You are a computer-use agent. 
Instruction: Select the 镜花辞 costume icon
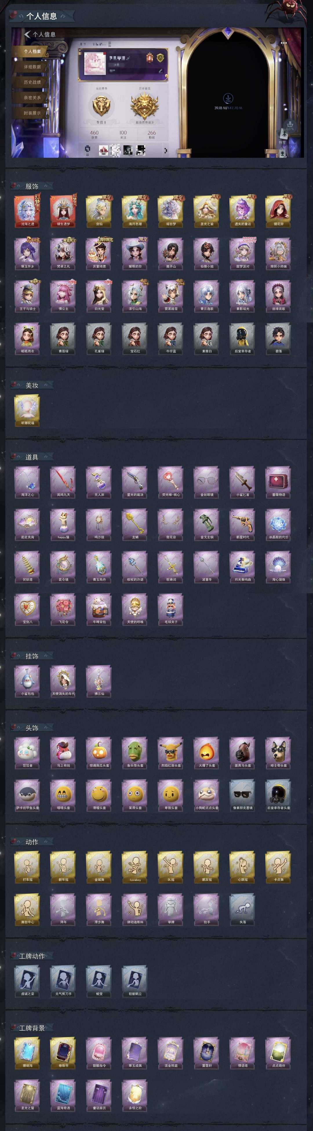tap(278, 211)
